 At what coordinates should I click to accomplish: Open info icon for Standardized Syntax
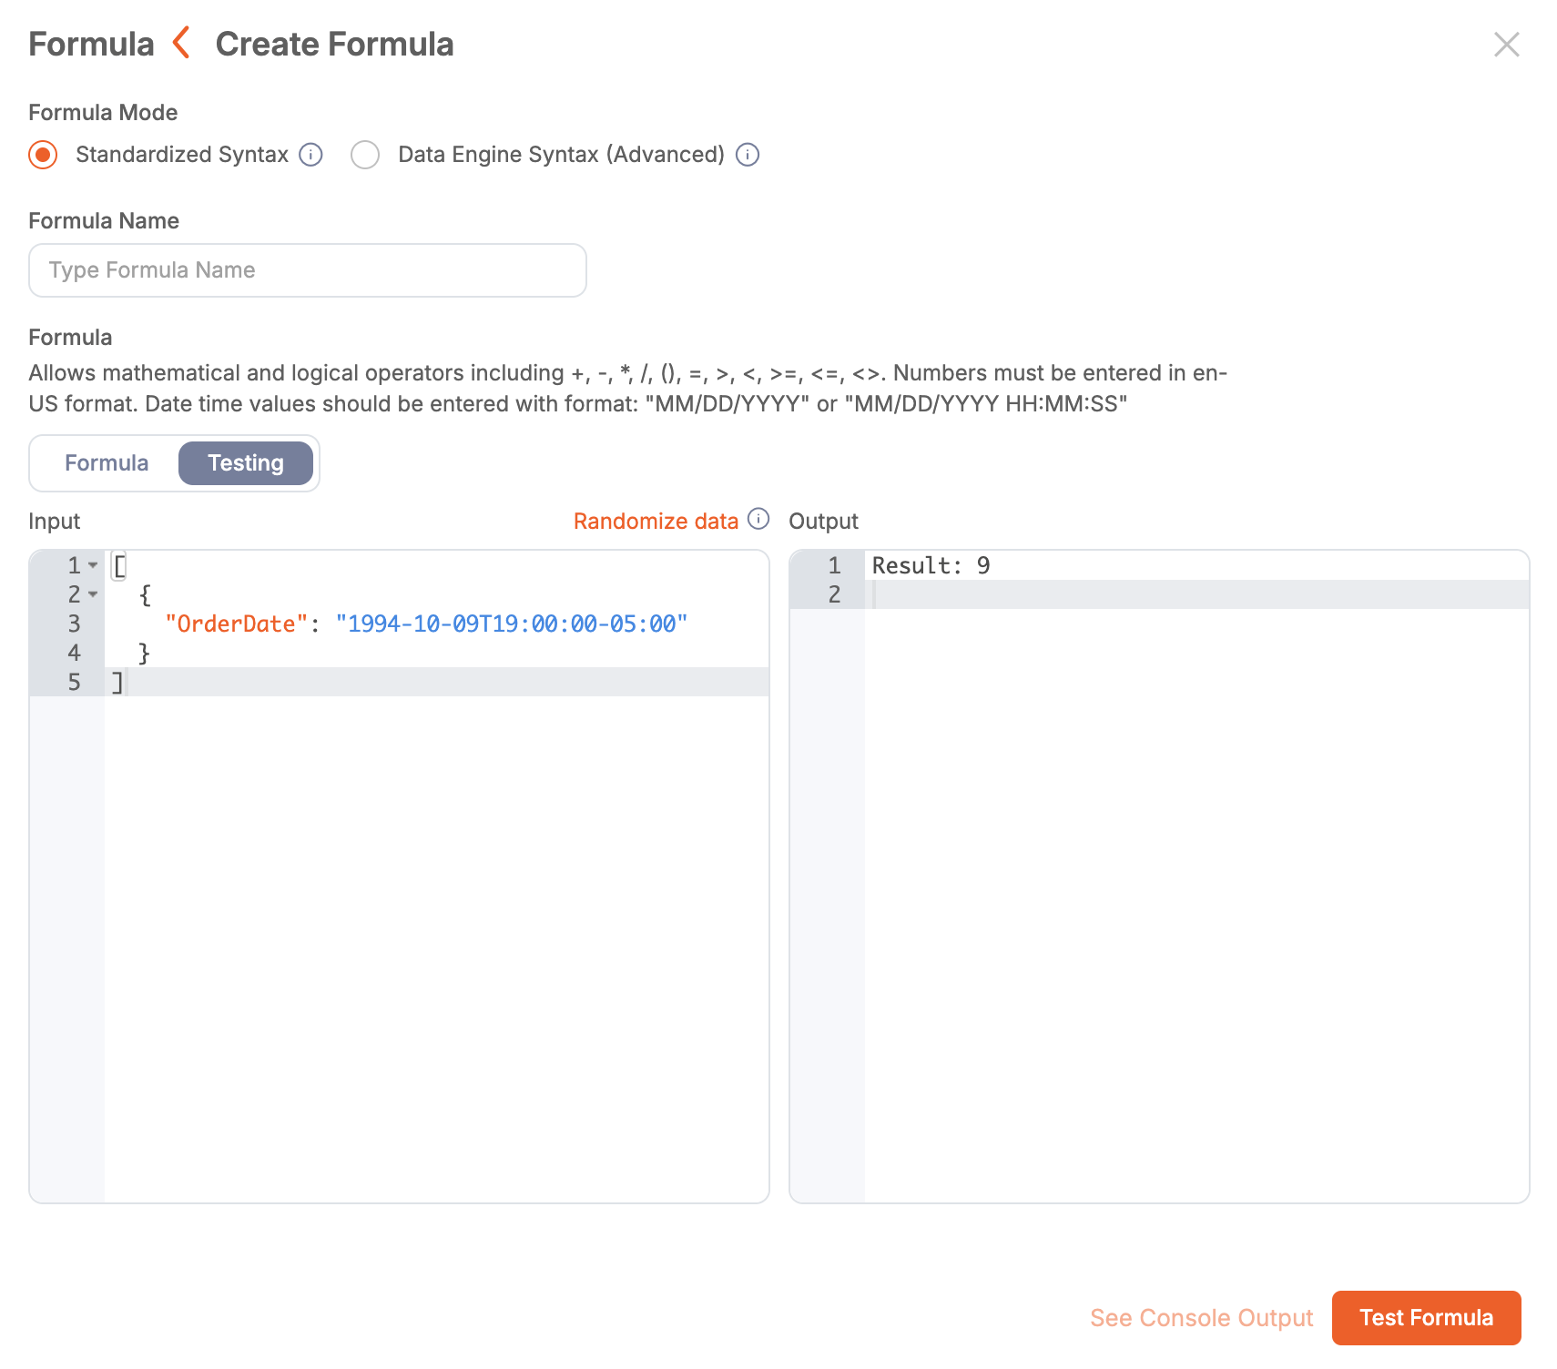point(311,155)
